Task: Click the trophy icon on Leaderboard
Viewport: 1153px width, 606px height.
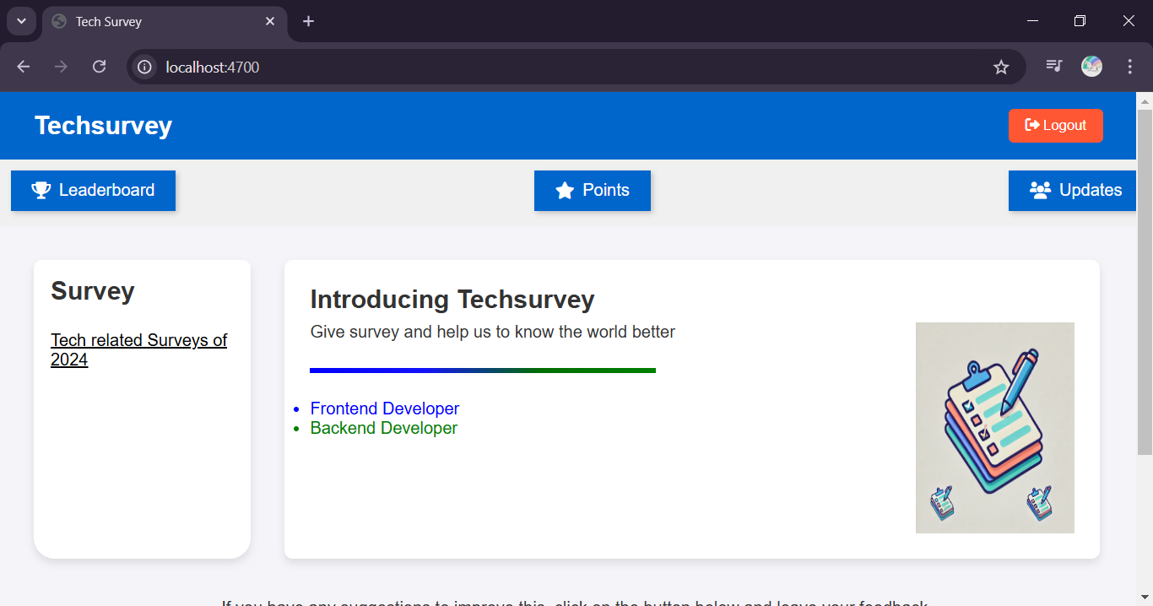Action: [41, 191]
